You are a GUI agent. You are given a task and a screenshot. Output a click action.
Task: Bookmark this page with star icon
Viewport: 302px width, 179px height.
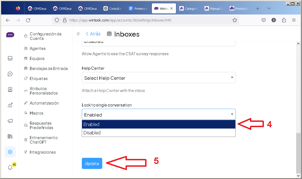point(235,20)
